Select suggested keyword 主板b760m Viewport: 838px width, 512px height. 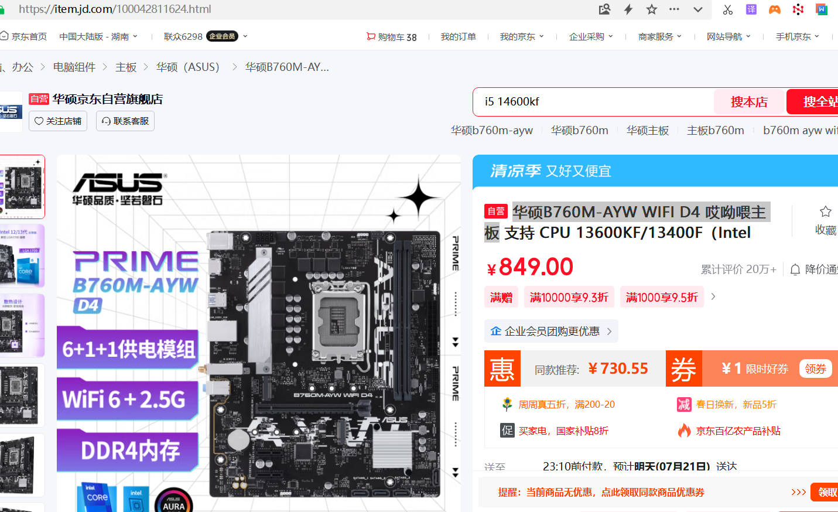coord(716,130)
